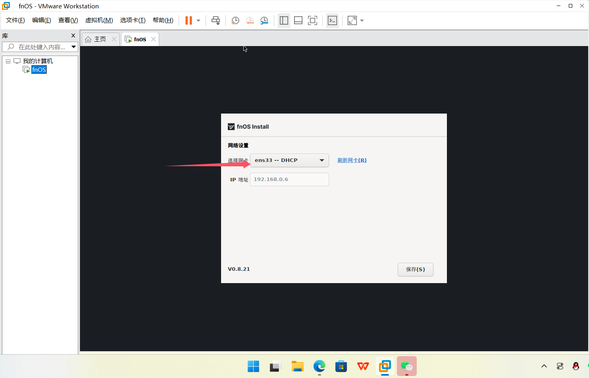Open WPS Office from the taskbar

(363, 366)
